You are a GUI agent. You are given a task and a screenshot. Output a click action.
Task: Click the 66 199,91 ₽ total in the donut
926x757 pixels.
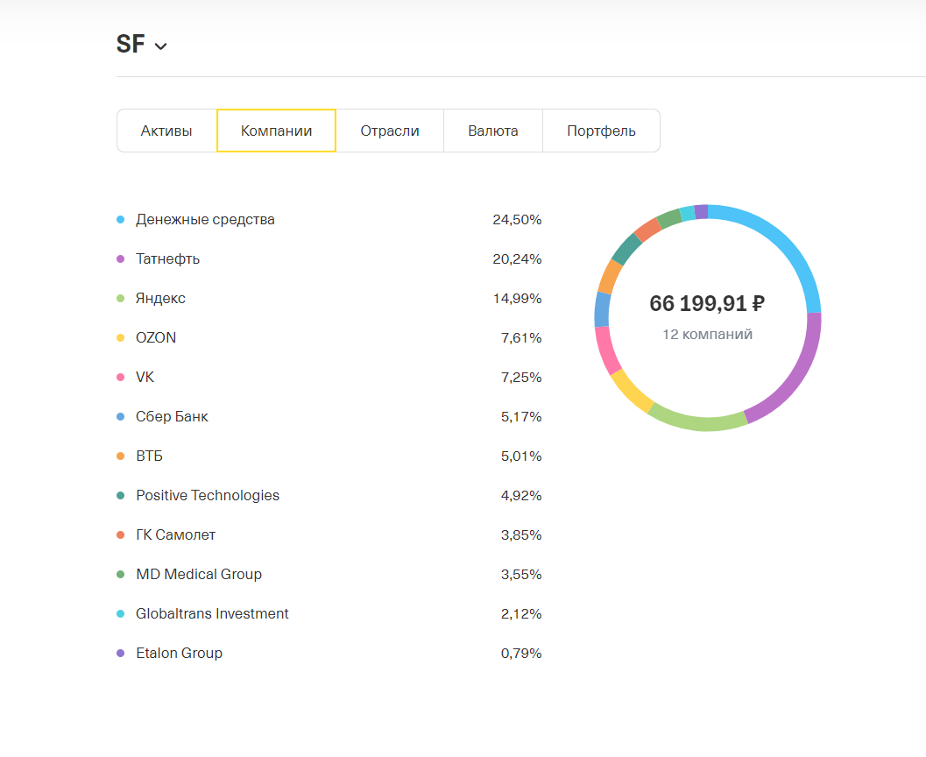tap(707, 303)
